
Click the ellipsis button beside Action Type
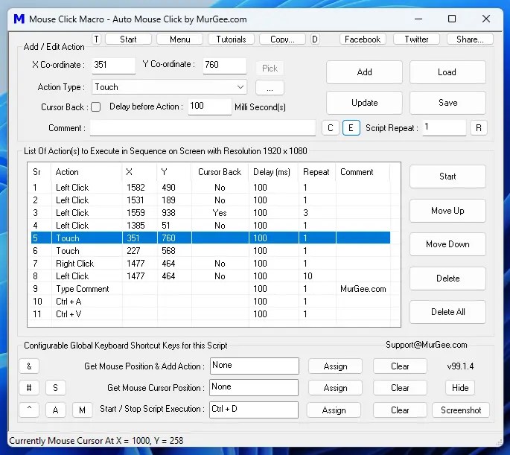(x=270, y=88)
